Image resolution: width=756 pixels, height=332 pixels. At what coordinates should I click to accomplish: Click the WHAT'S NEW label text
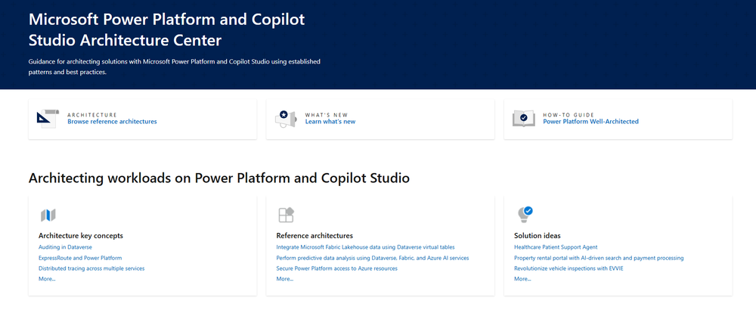coord(327,115)
